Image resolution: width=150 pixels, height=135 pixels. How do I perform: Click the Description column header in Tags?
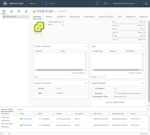pyautogui.click(x=134, y=51)
